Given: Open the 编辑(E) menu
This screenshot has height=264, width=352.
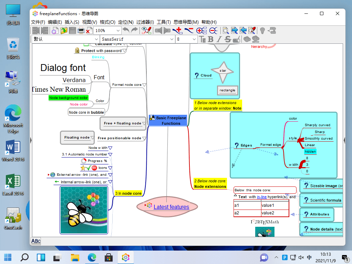Looking at the screenshot, I should click(55, 22).
